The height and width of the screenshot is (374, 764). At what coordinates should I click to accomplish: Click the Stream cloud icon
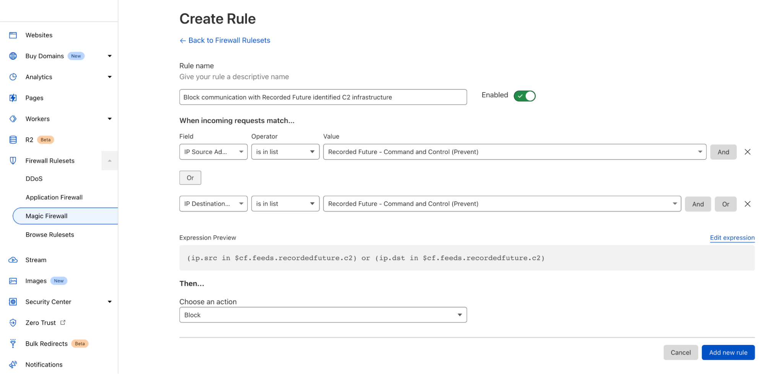pyautogui.click(x=13, y=260)
